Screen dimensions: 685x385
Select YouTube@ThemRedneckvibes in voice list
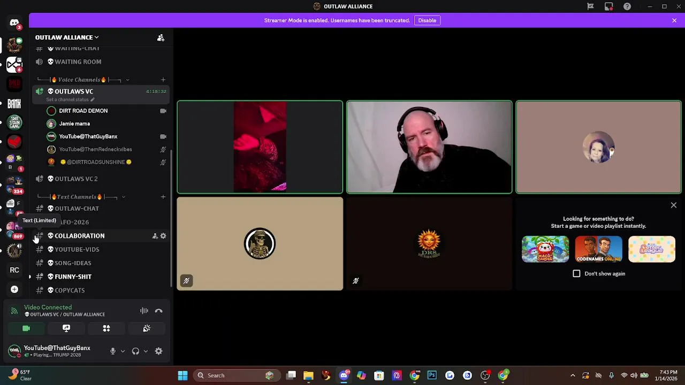coord(107,149)
